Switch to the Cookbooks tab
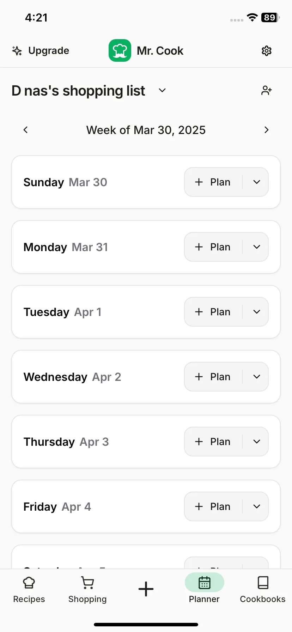 (x=263, y=590)
